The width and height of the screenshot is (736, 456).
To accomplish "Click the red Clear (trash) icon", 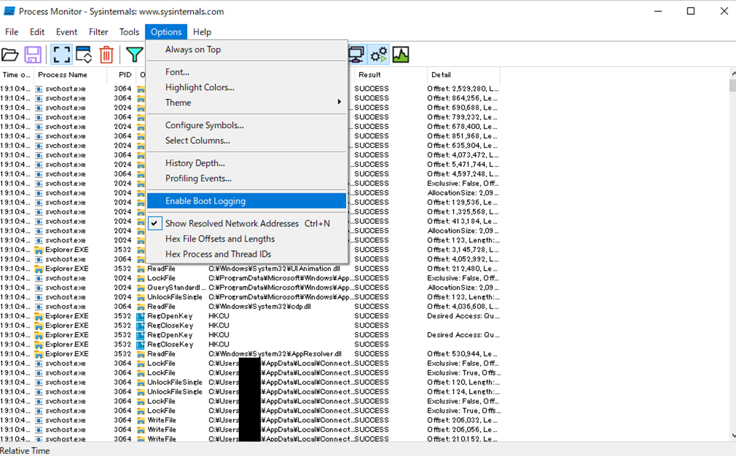I will coord(106,55).
